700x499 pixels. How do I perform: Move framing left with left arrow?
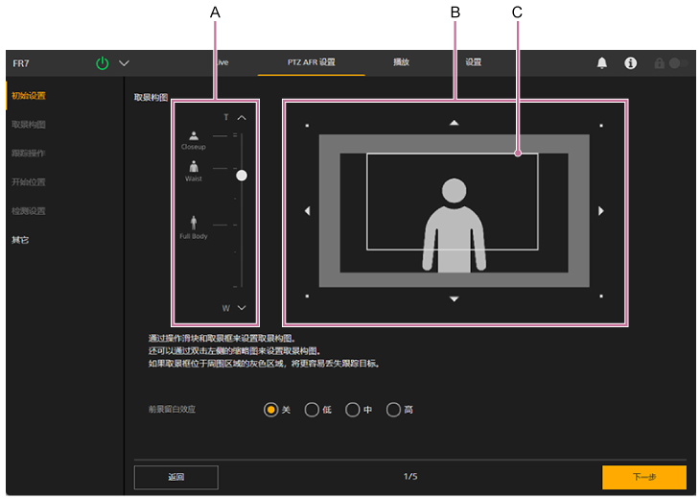(308, 211)
